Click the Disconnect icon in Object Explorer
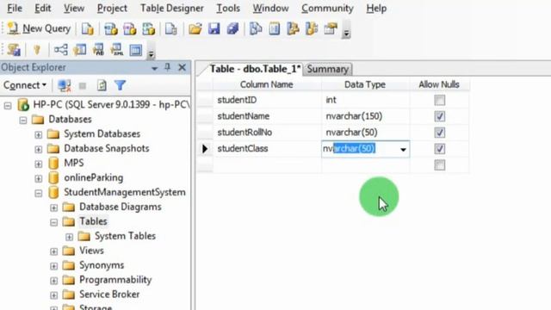Viewport: 551px width, 310px height. 65,85
